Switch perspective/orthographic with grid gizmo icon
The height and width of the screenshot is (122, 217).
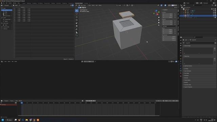point(159,25)
